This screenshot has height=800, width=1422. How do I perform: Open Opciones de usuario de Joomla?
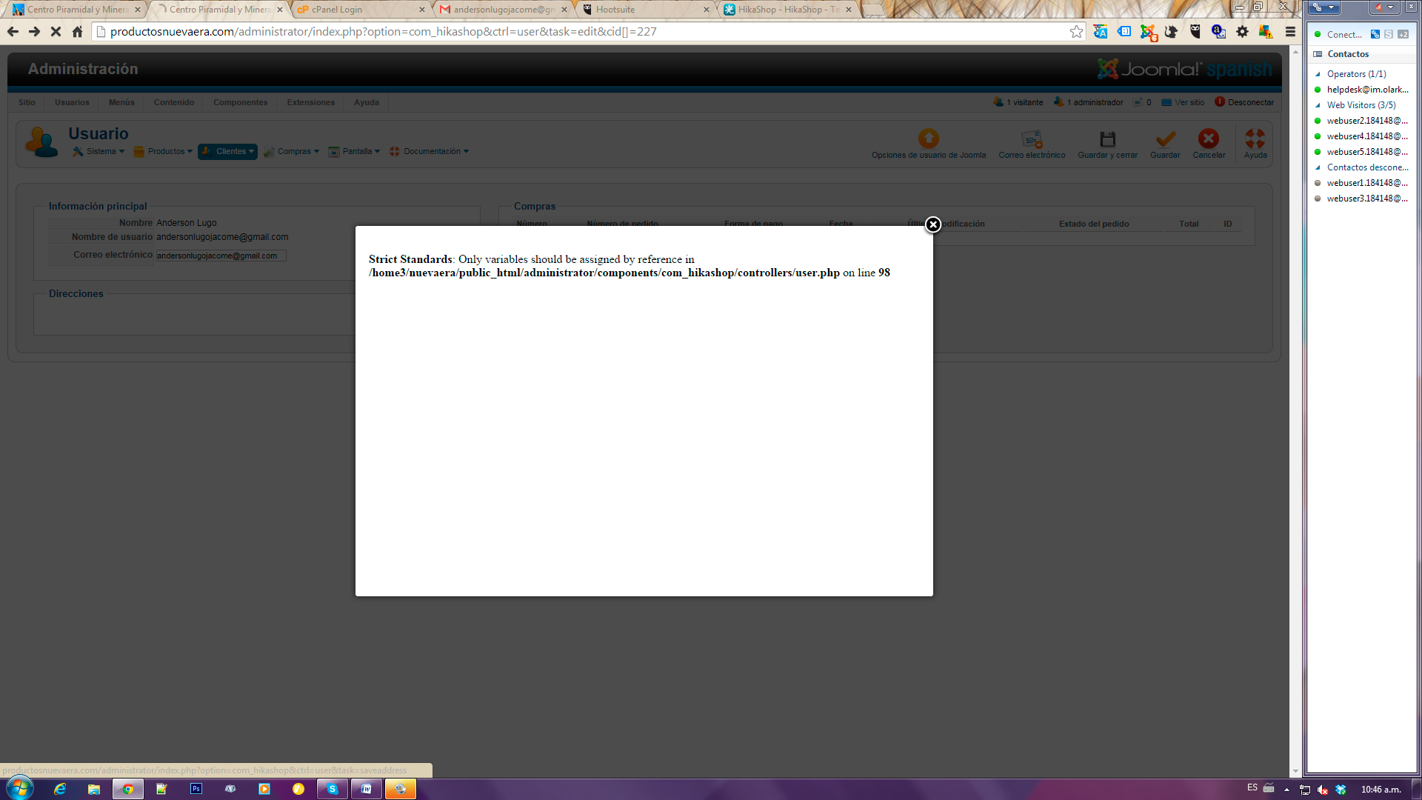[x=928, y=139]
